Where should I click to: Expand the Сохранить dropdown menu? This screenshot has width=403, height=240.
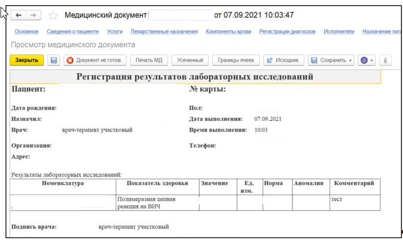[350, 60]
